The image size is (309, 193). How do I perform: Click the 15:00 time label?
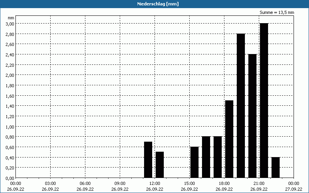click(x=189, y=184)
